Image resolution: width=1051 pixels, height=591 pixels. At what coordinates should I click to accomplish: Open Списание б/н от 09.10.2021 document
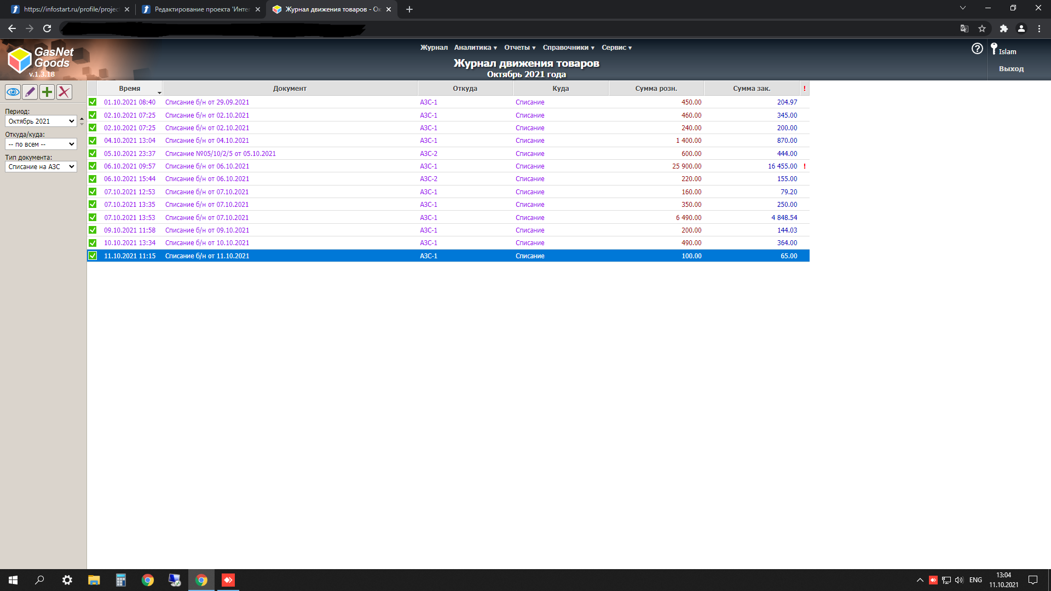coord(207,230)
